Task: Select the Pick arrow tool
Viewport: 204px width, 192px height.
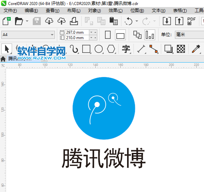Action: click(x=7, y=49)
